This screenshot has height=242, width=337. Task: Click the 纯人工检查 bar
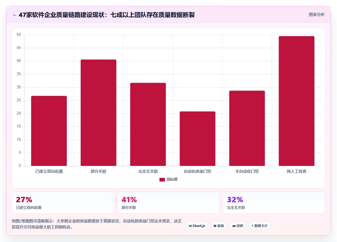coord(297,101)
